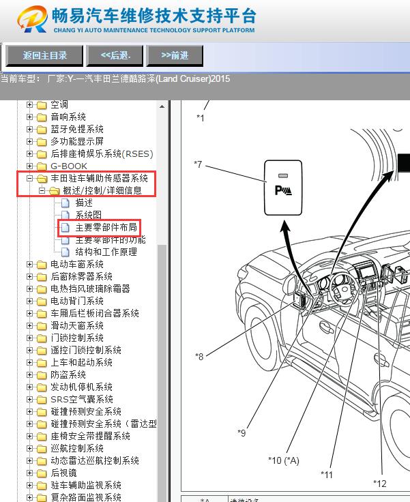The height and width of the screenshot is (502, 410).
Task: Select the 滑动天窗系统 tree label
Action: pyautogui.click(x=77, y=325)
